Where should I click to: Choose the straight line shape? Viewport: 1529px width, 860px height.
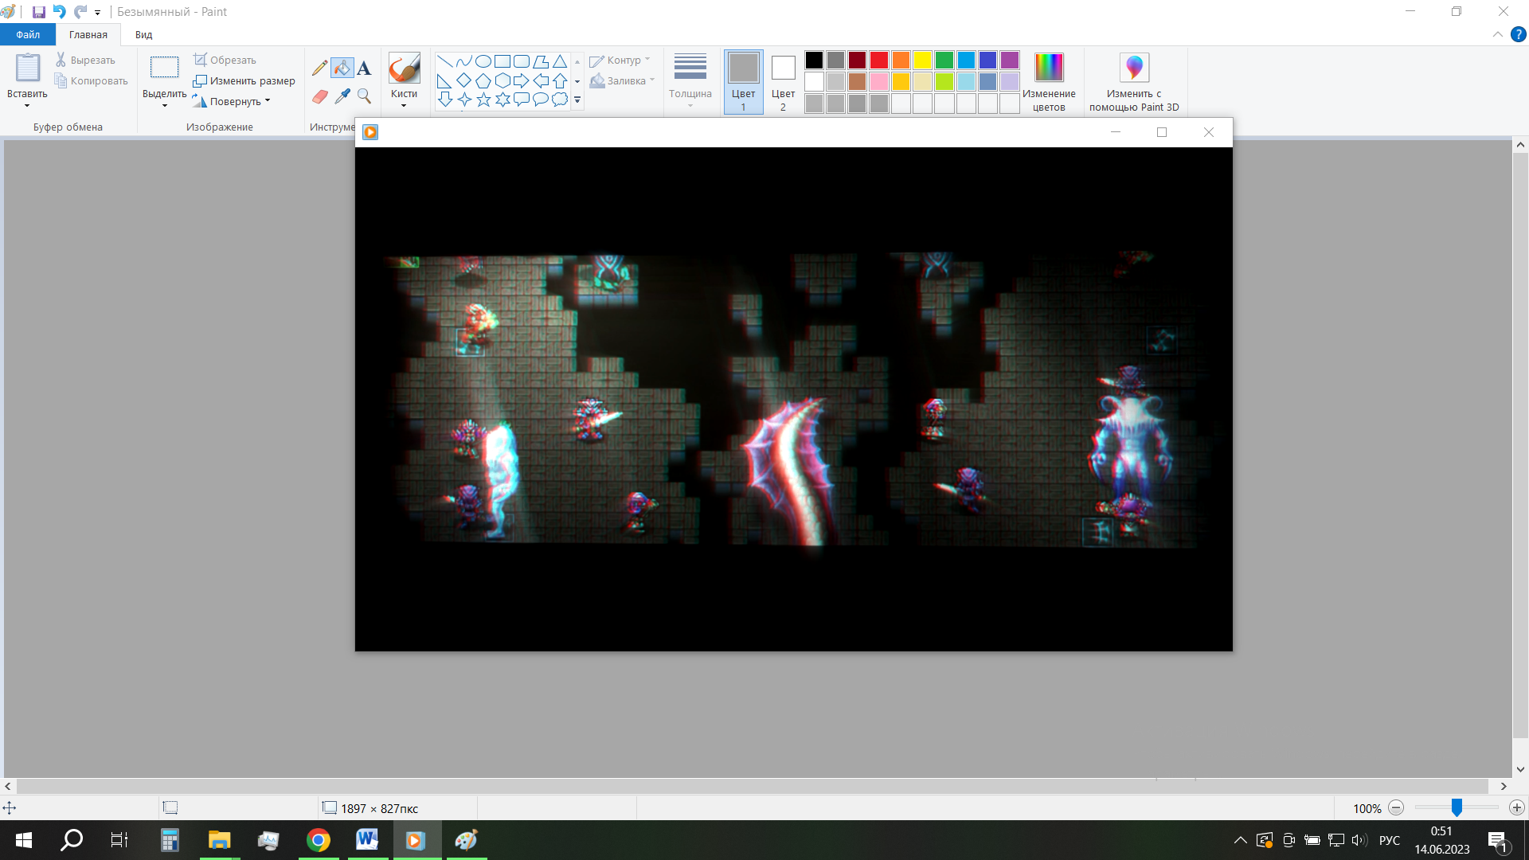[x=445, y=61]
